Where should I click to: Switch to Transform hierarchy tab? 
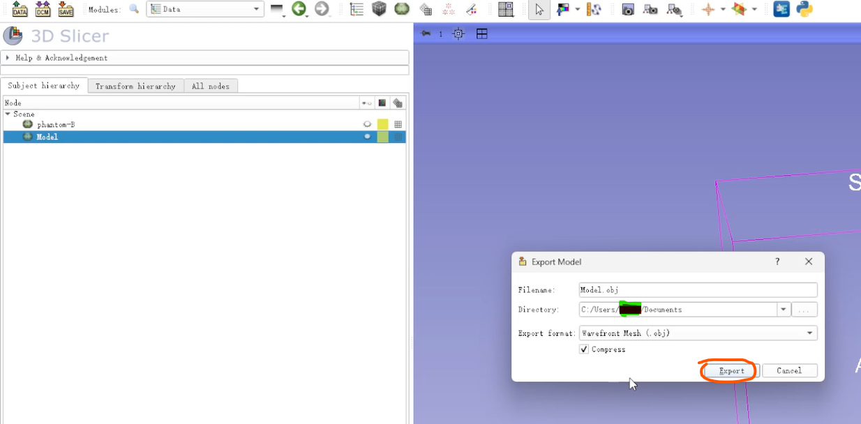coord(135,86)
